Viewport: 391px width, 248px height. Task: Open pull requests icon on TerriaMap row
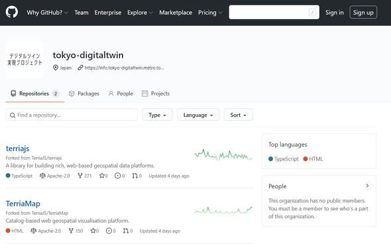coord(126,231)
